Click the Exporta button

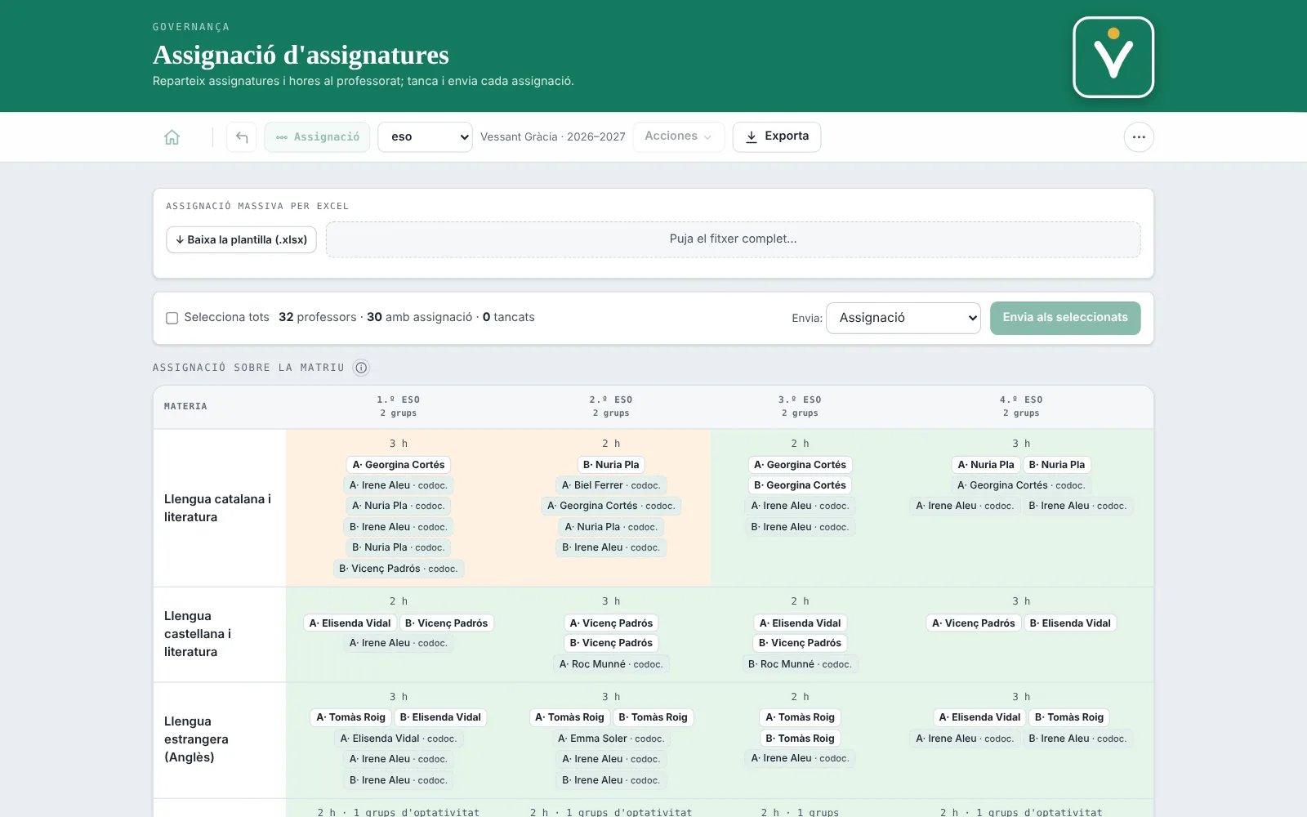coord(777,136)
